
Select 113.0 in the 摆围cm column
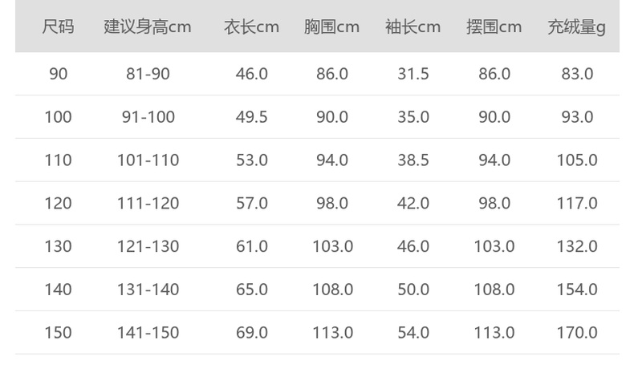pos(494,333)
